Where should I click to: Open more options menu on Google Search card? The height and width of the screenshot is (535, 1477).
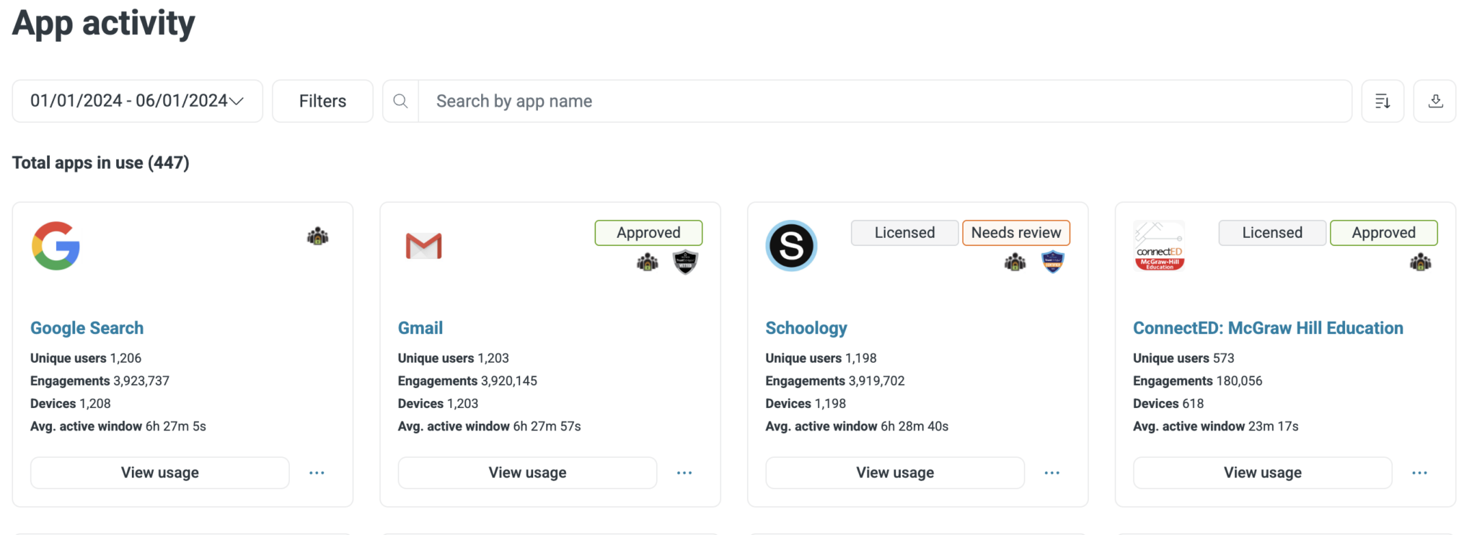(x=317, y=473)
